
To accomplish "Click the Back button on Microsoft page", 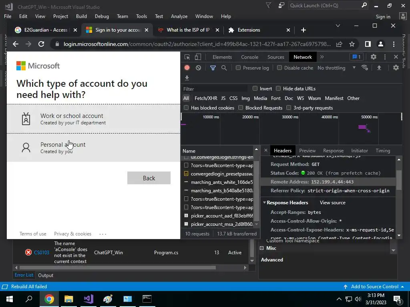I will [149, 178].
